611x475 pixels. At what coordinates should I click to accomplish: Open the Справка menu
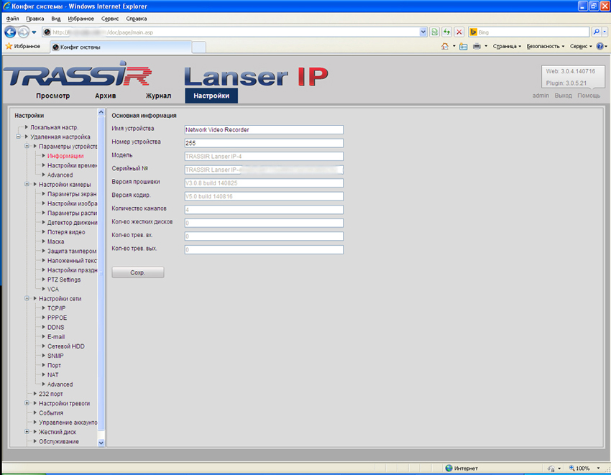point(137,19)
